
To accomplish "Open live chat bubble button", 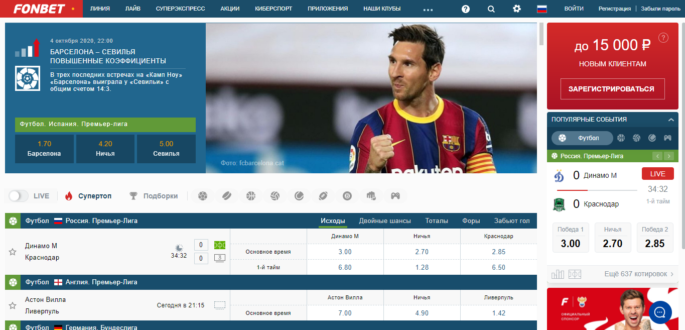I will pos(660,312).
